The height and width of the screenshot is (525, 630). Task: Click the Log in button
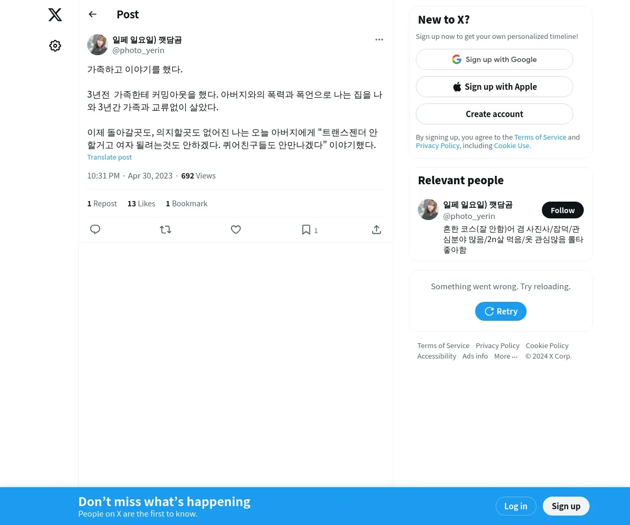pyautogui.click(x=516, y=506)
